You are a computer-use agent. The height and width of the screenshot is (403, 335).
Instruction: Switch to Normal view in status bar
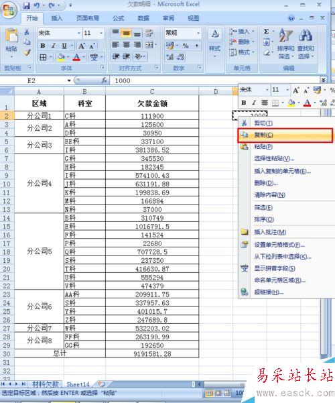[x=209, y=393]
